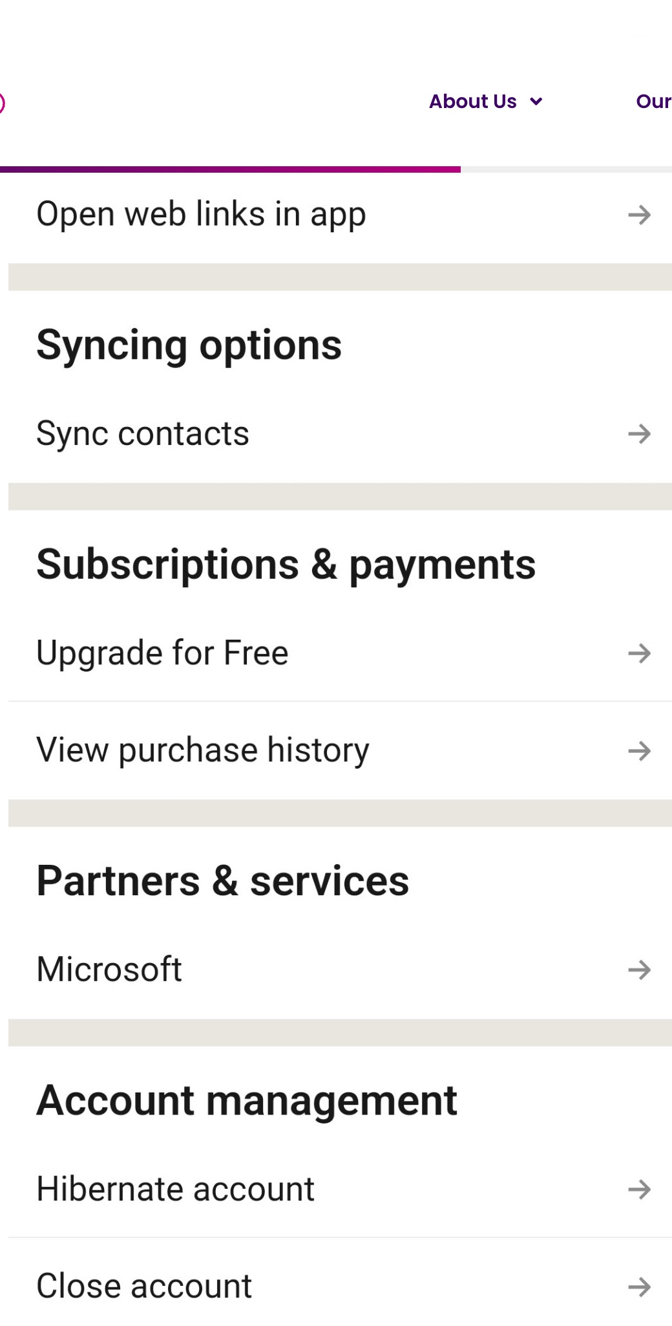Open the Sync contacts setting
Screen dimensions: 672x1326
[x=143, y=433]
